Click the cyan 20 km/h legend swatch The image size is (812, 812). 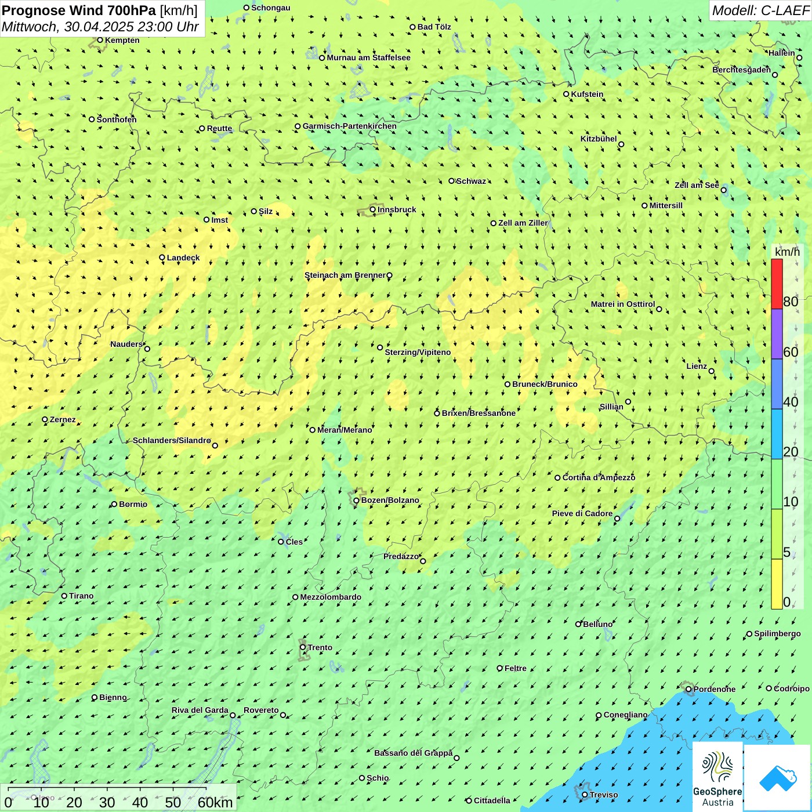pos(777,434)
